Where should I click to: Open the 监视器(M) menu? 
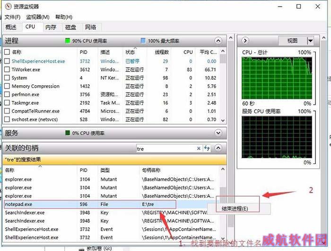(x=38, y=17)
